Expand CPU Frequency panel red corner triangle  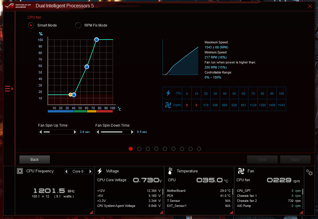point(91,213)
